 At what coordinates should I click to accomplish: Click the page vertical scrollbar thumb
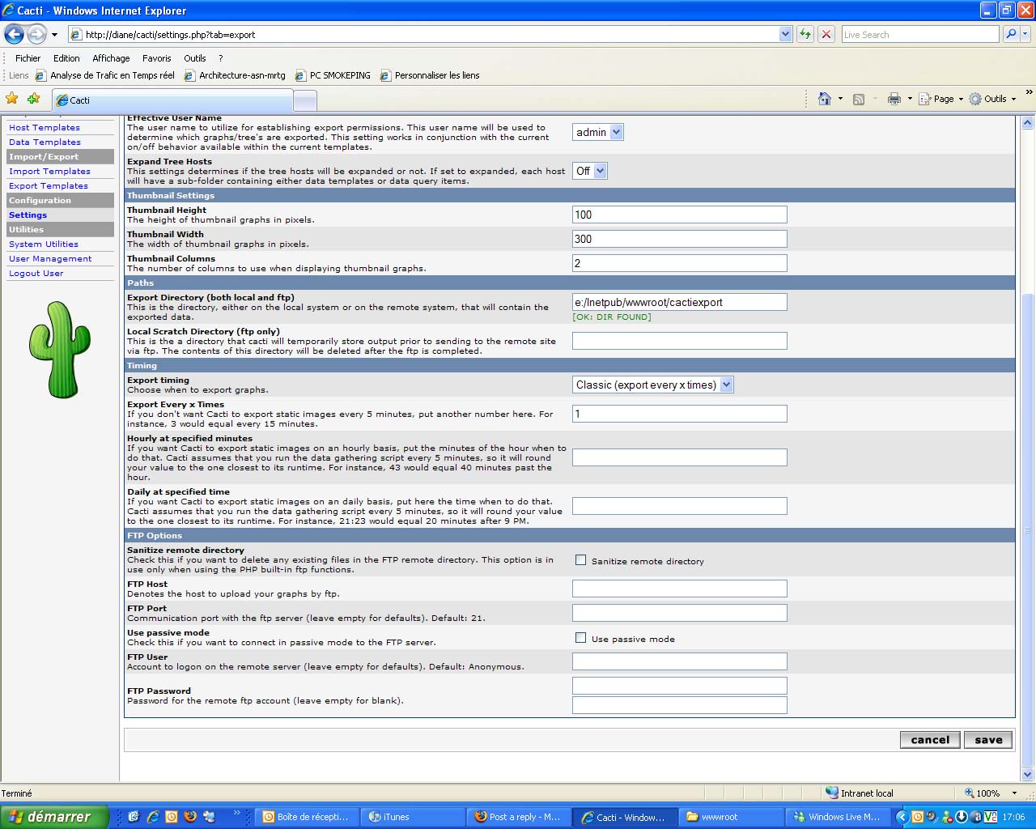pos(1028,530)
